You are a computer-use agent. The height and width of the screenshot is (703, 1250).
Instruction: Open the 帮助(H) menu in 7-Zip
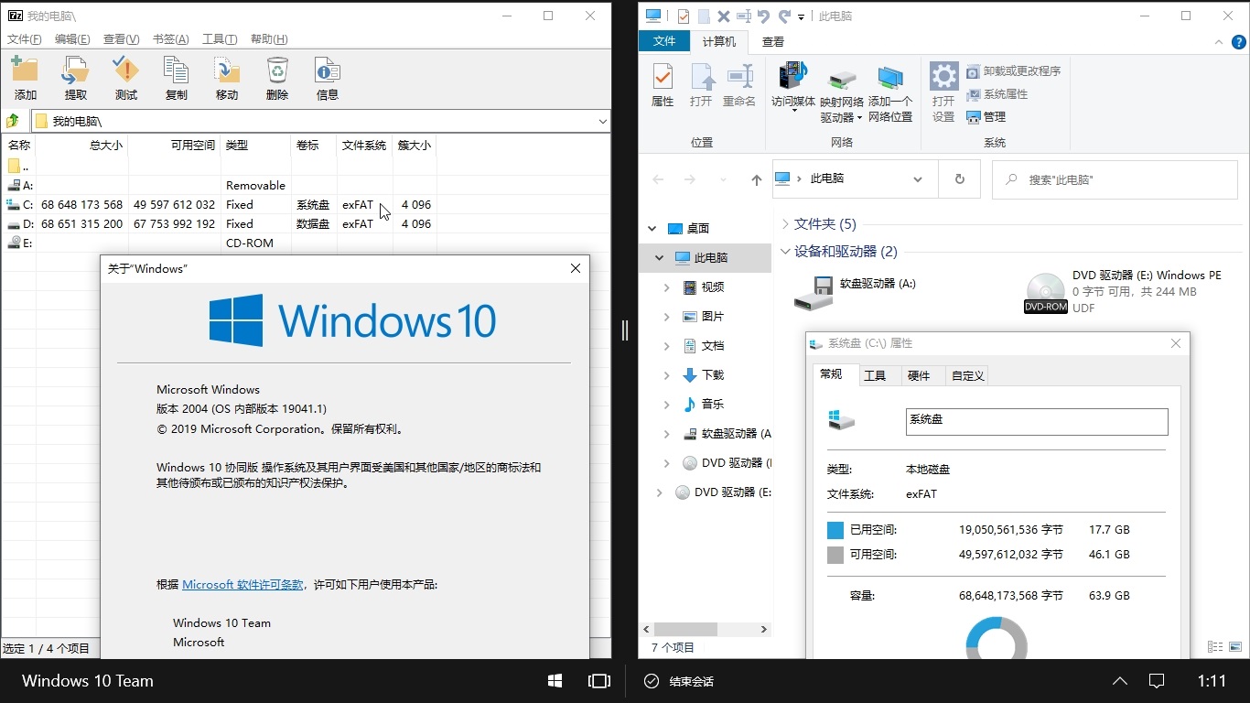[x=269, y=39]
